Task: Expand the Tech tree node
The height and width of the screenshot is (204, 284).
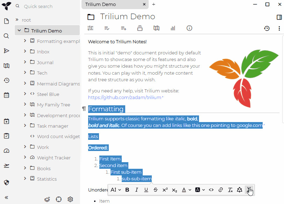Action: (25, 73)
